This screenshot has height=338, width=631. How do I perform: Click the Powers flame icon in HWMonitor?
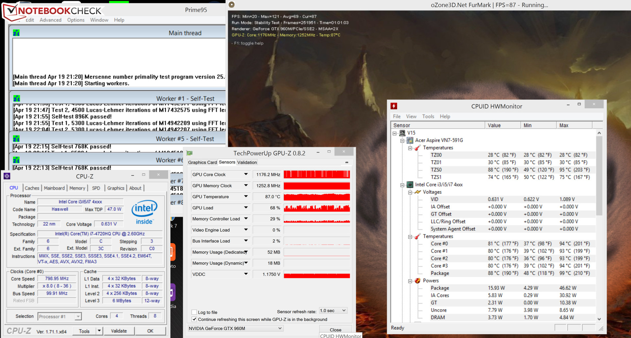click(418, 281)
